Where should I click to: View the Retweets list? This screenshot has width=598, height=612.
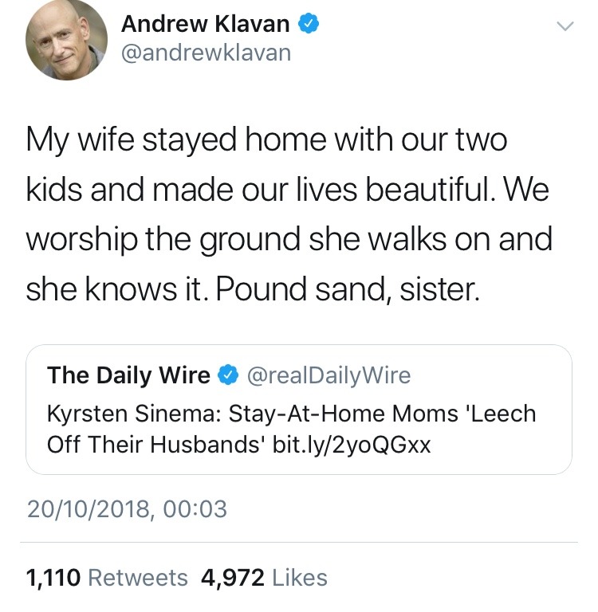[138, 577]
